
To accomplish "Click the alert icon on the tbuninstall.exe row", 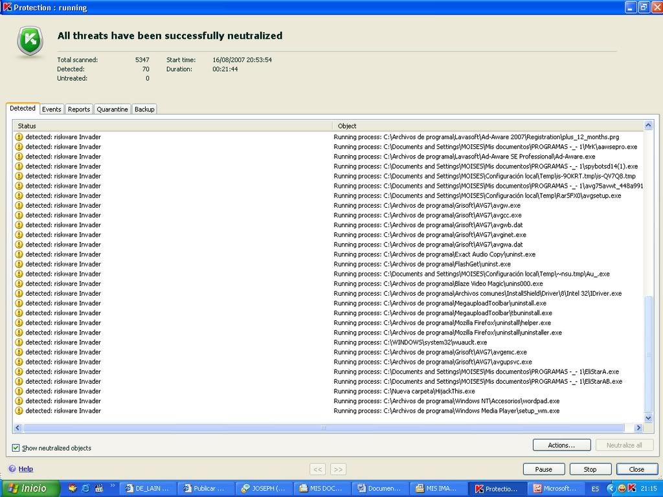I will [19, 313].
